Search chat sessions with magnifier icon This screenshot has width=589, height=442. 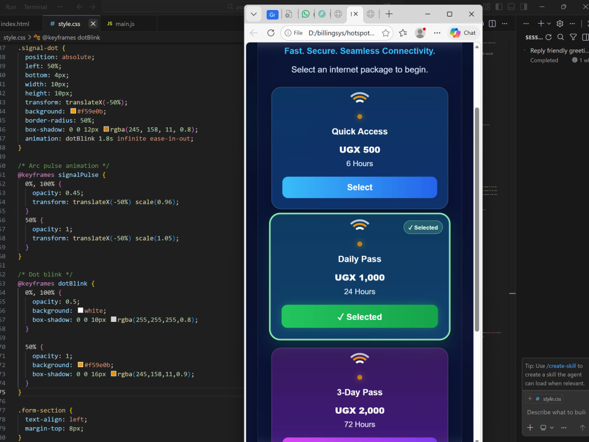coord(561,37)
